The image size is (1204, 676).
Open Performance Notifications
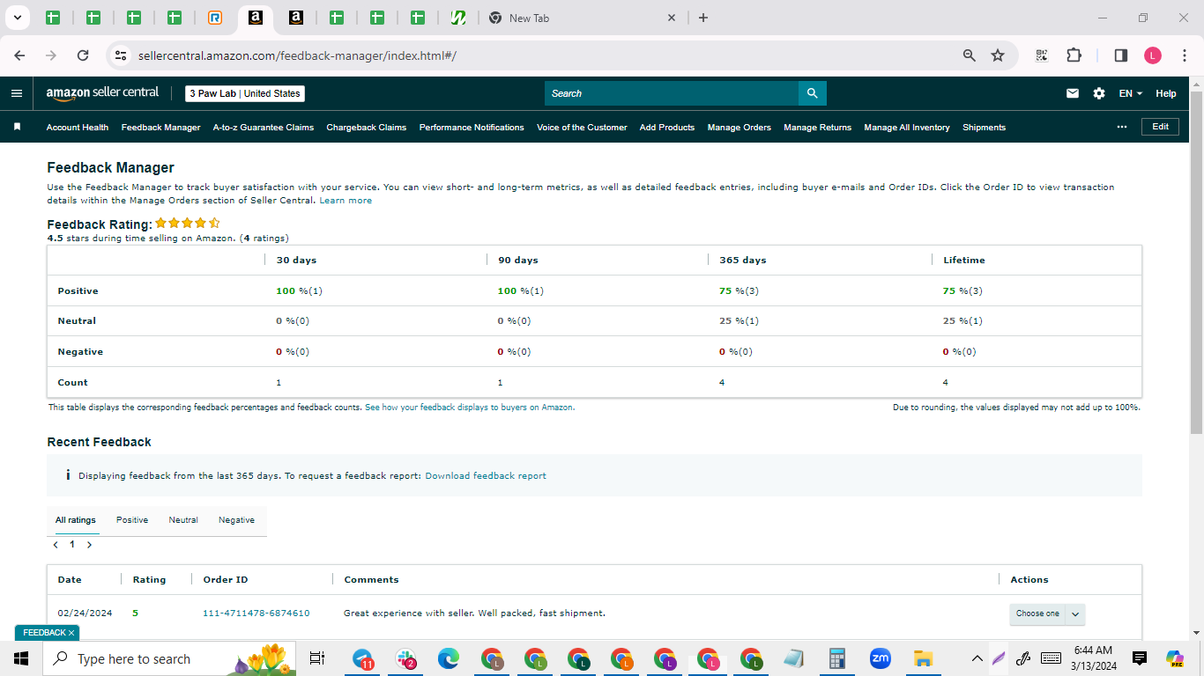[x=472, y=127]
